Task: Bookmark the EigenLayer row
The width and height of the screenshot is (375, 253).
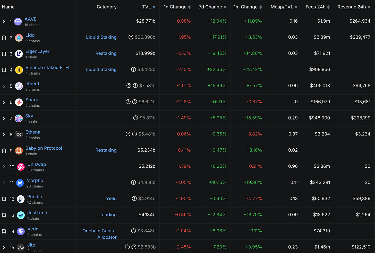Action: 4,54
